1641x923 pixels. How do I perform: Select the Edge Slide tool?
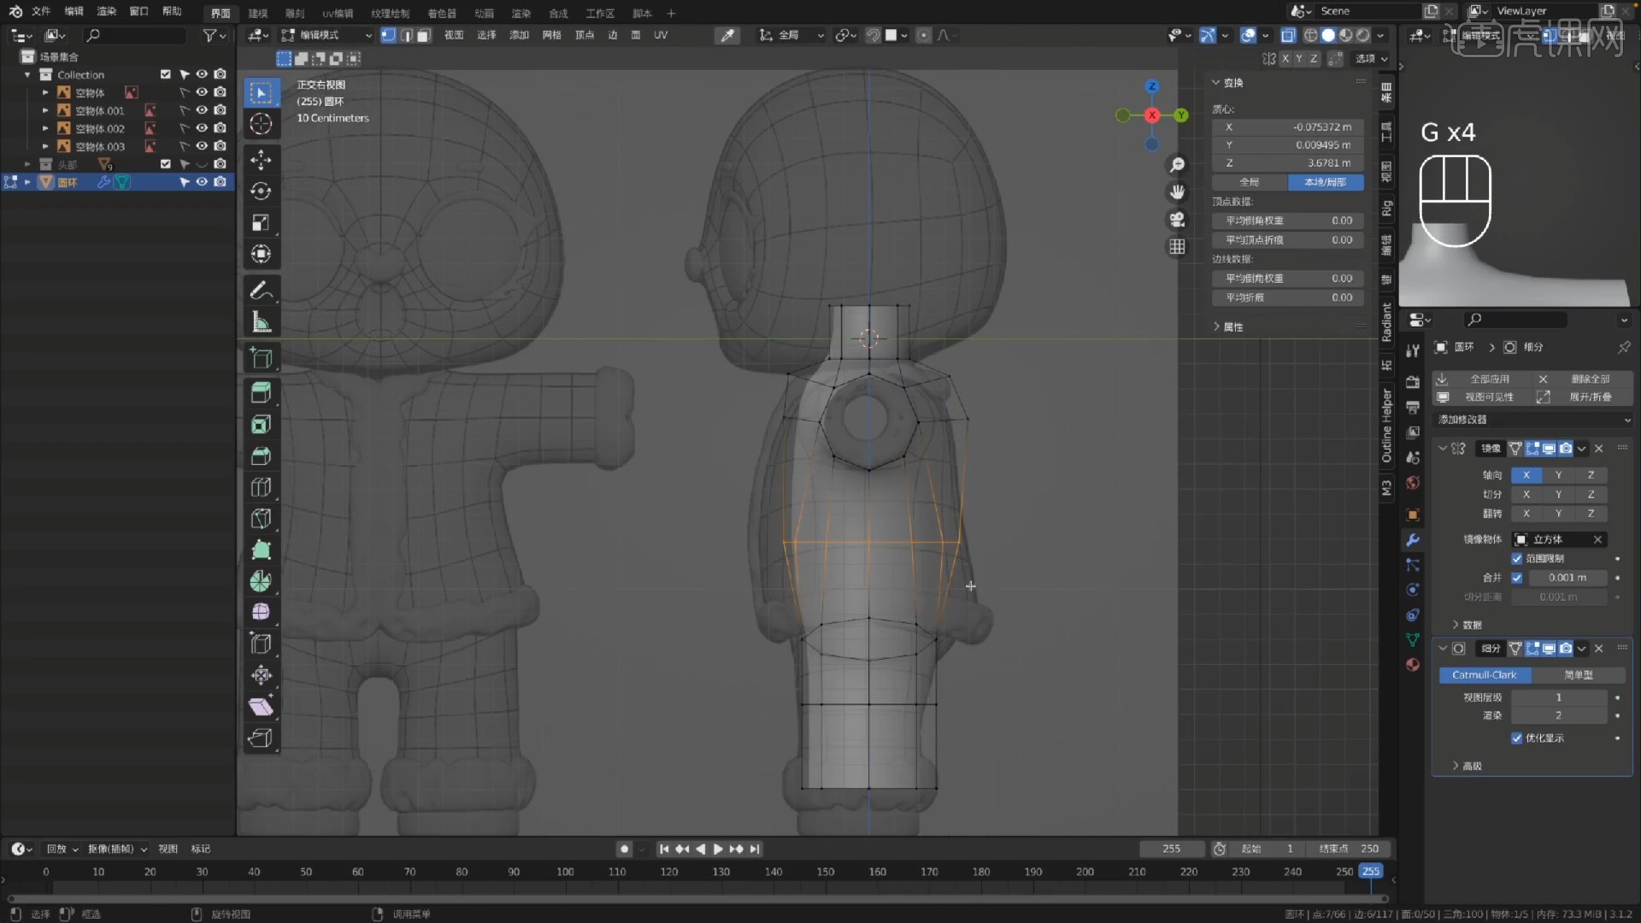coord(262,644)
